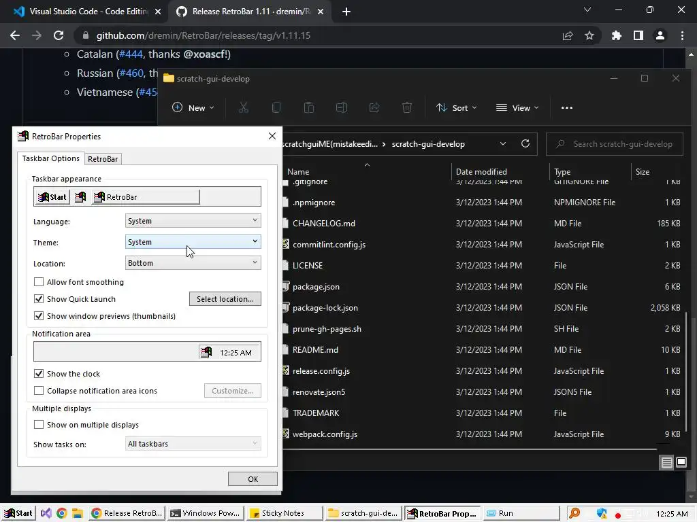The width and height of the screenshot is (697, 522).
Task: Switch to the RetroBar tab
Action: 103,159
